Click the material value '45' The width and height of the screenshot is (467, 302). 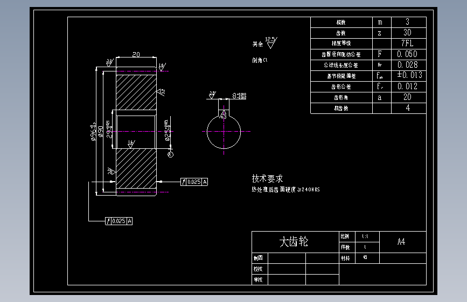(x=365, y=257)
